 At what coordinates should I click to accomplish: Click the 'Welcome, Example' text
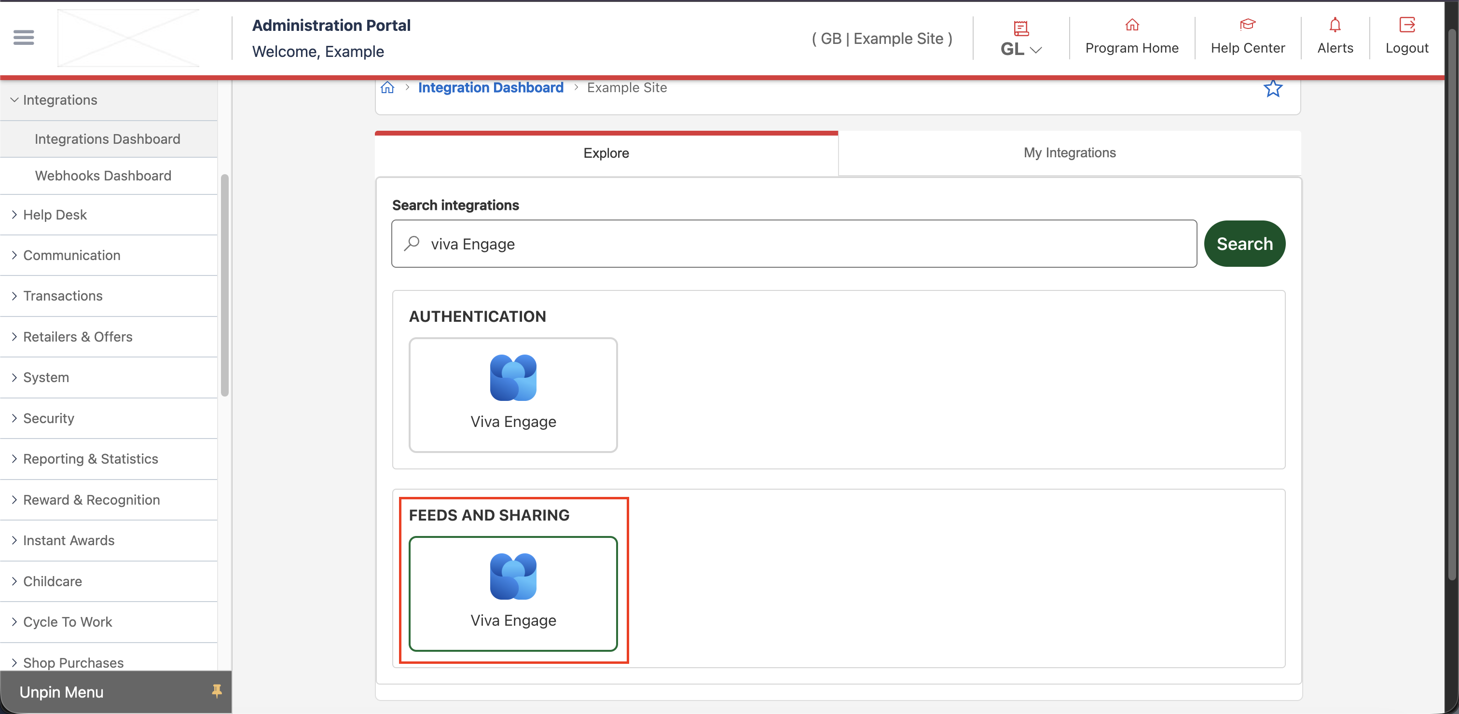click(318, 52)
